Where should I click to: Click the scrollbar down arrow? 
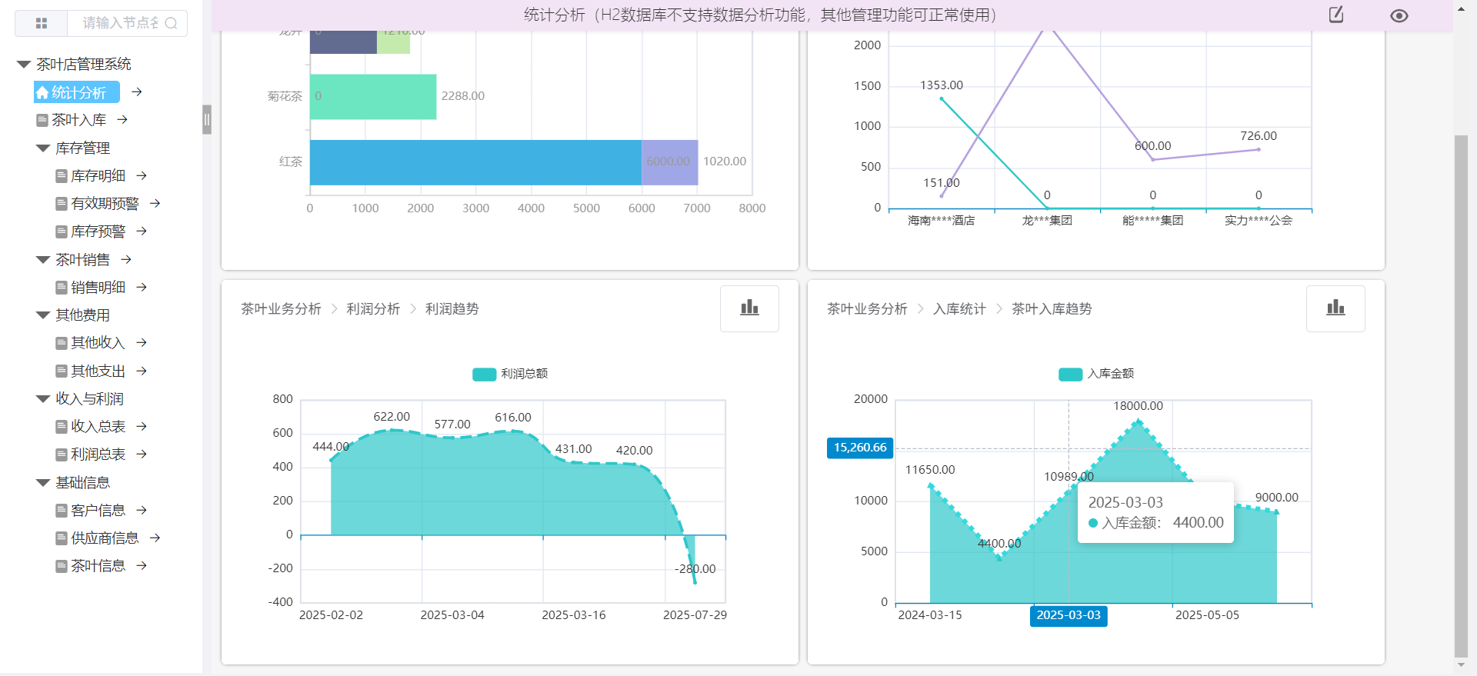[1461, 665]
